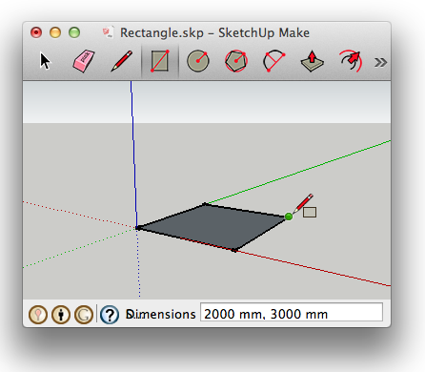Click the blue vertical axis line
425x372 pixels.
[133, 153]
